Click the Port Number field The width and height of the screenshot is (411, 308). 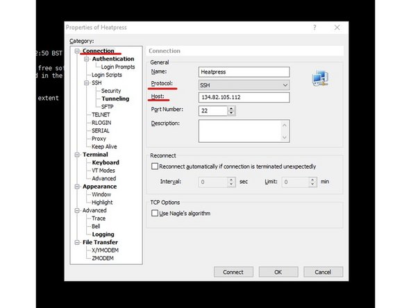pos(213,111)
